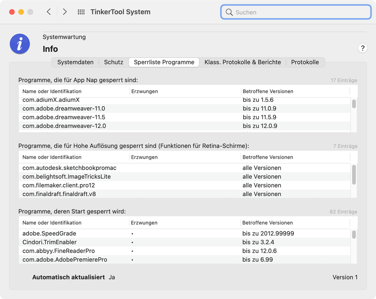This screenshot has width=376, height=299.
Task: Open help with the question mark button
Action: (363, 49)
